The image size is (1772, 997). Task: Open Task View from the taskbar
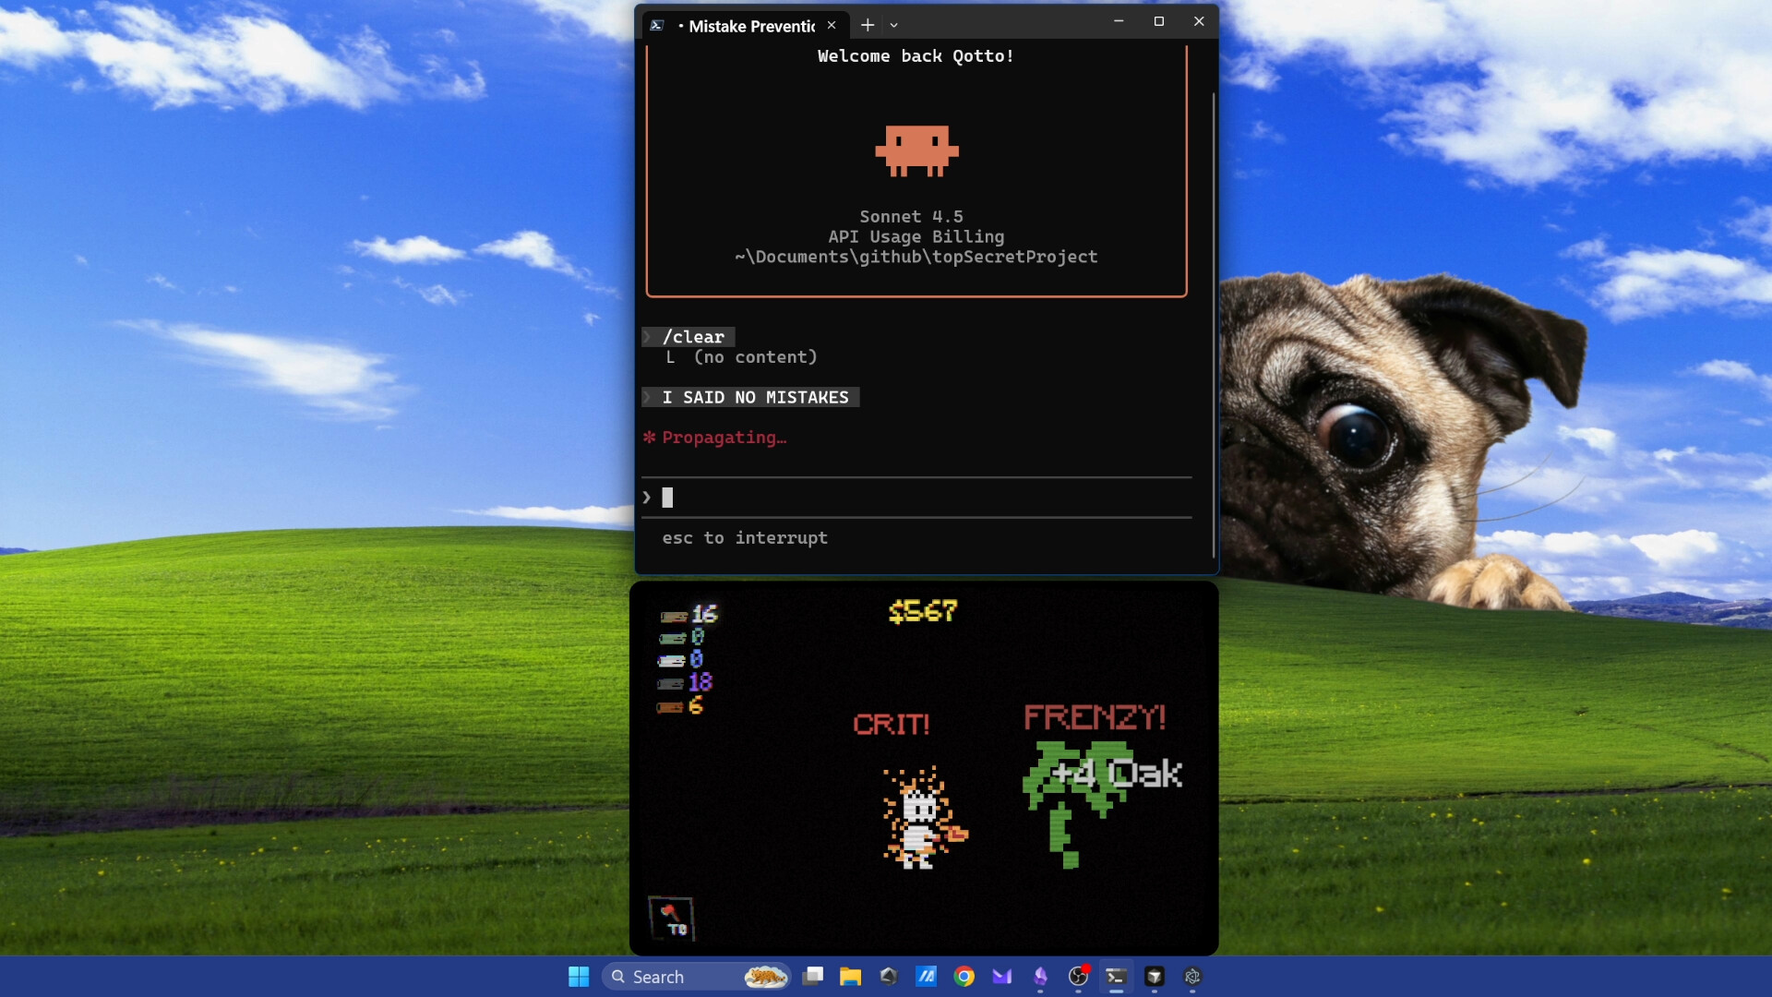pyautogui.click(x=813, y=977)
